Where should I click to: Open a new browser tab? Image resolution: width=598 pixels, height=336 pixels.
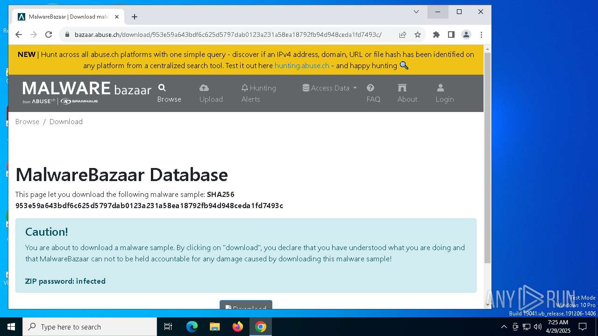point(135,17)
